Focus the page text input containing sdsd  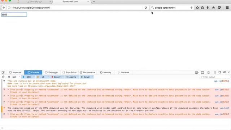pos(14,14)
